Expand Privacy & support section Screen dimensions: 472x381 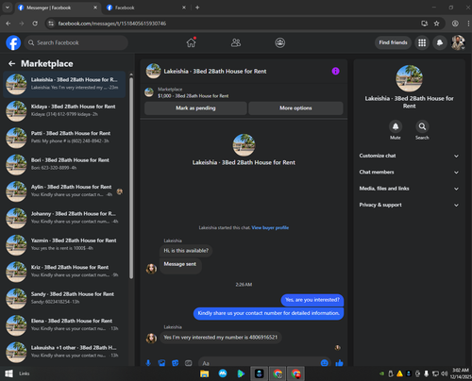(409, 205)
